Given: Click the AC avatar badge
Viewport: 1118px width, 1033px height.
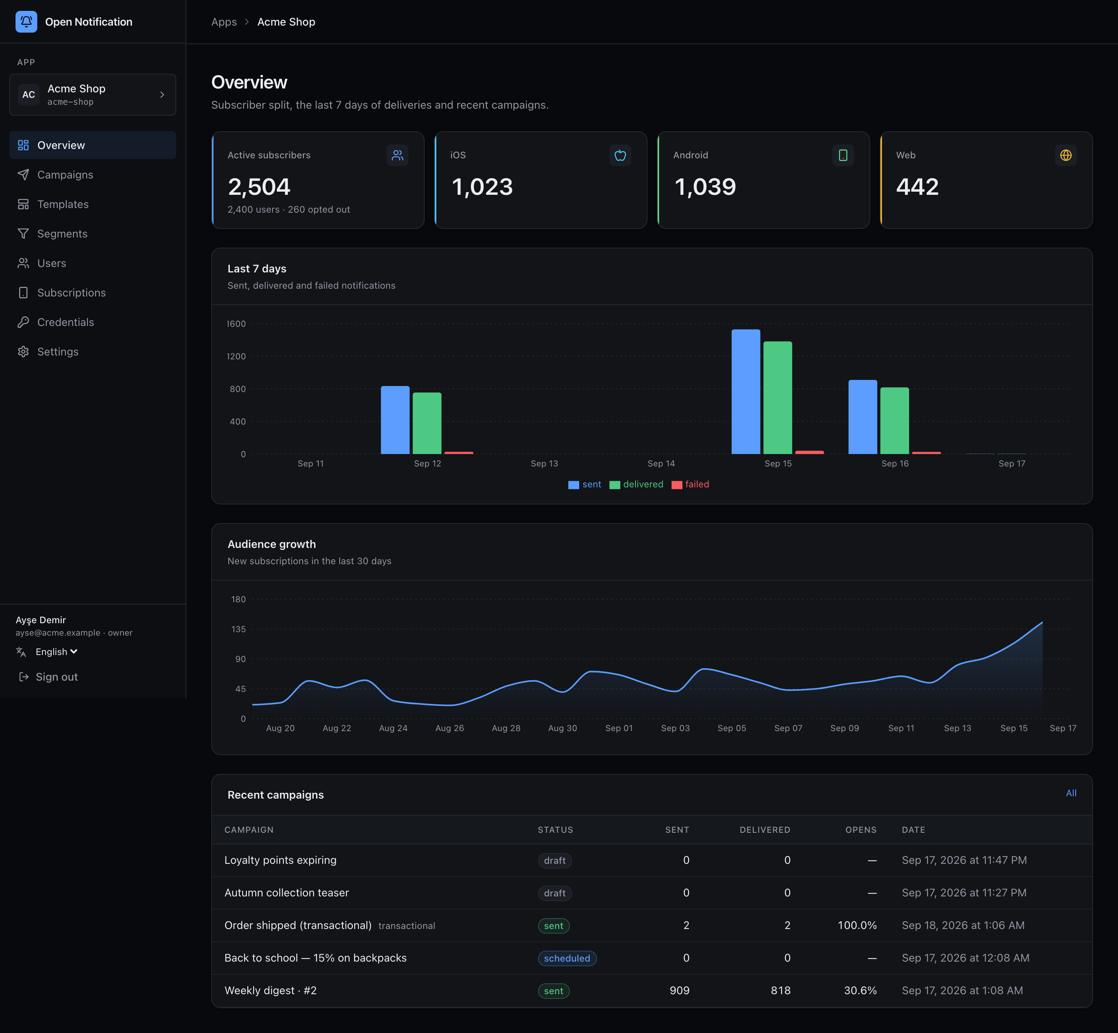Looking at the screenshot, I should [x=28, y=95].
